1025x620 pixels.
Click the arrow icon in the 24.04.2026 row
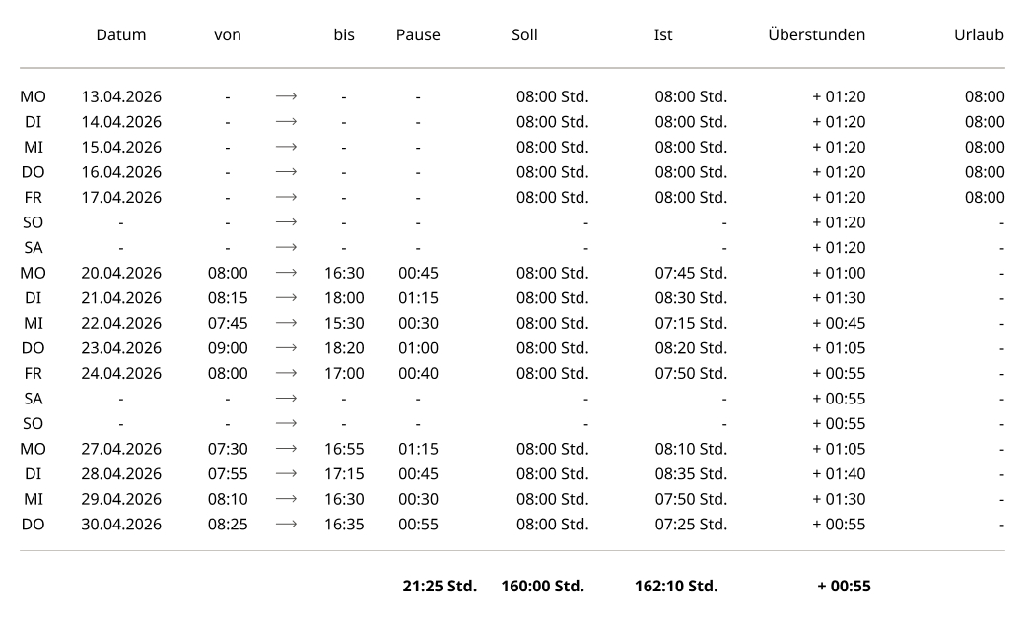[x=287, y=373]
